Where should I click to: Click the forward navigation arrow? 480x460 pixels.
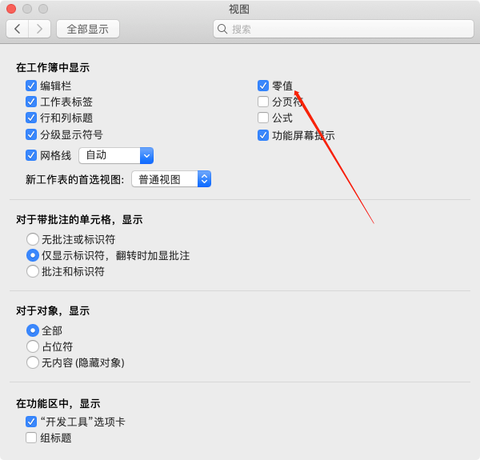[39, 29]
